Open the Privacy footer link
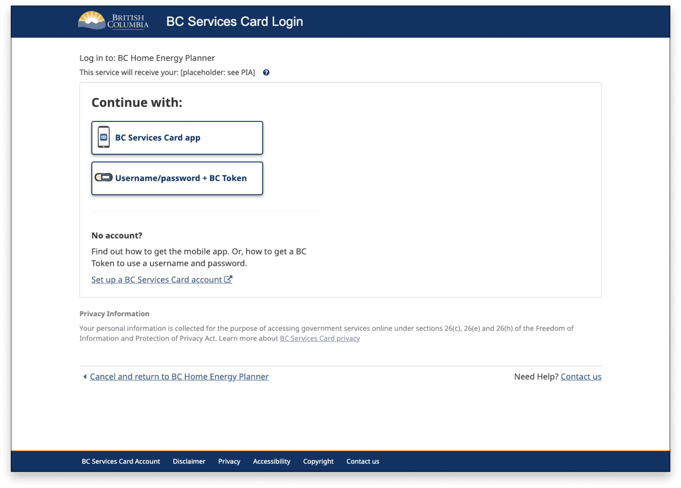Screen dimensions: 681x488 (229, 461)
